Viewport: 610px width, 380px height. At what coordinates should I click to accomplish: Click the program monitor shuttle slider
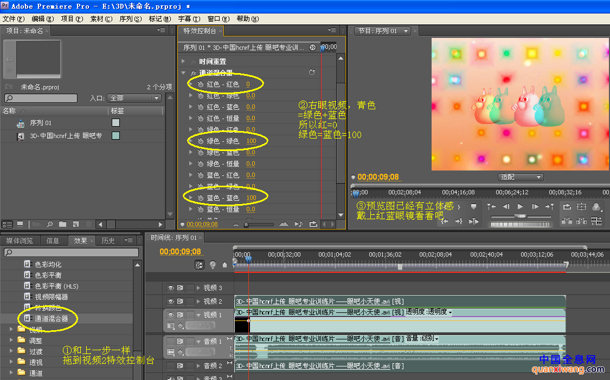(x=521, y=216)
